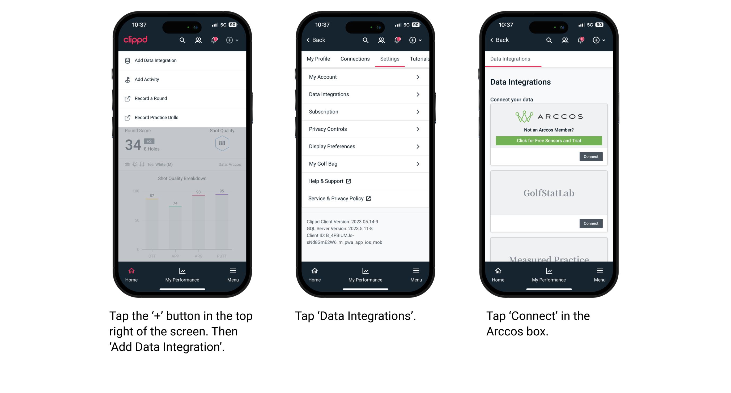731x393 pixels.
Task: Tap the search magnifier icon
Action: point(182,40)
